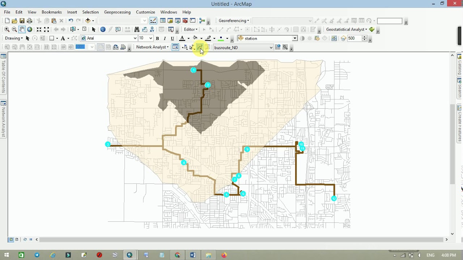Zoom to full extent globe
The width and height of the screenshot is (463, 260).
click(x=30, y=29)
